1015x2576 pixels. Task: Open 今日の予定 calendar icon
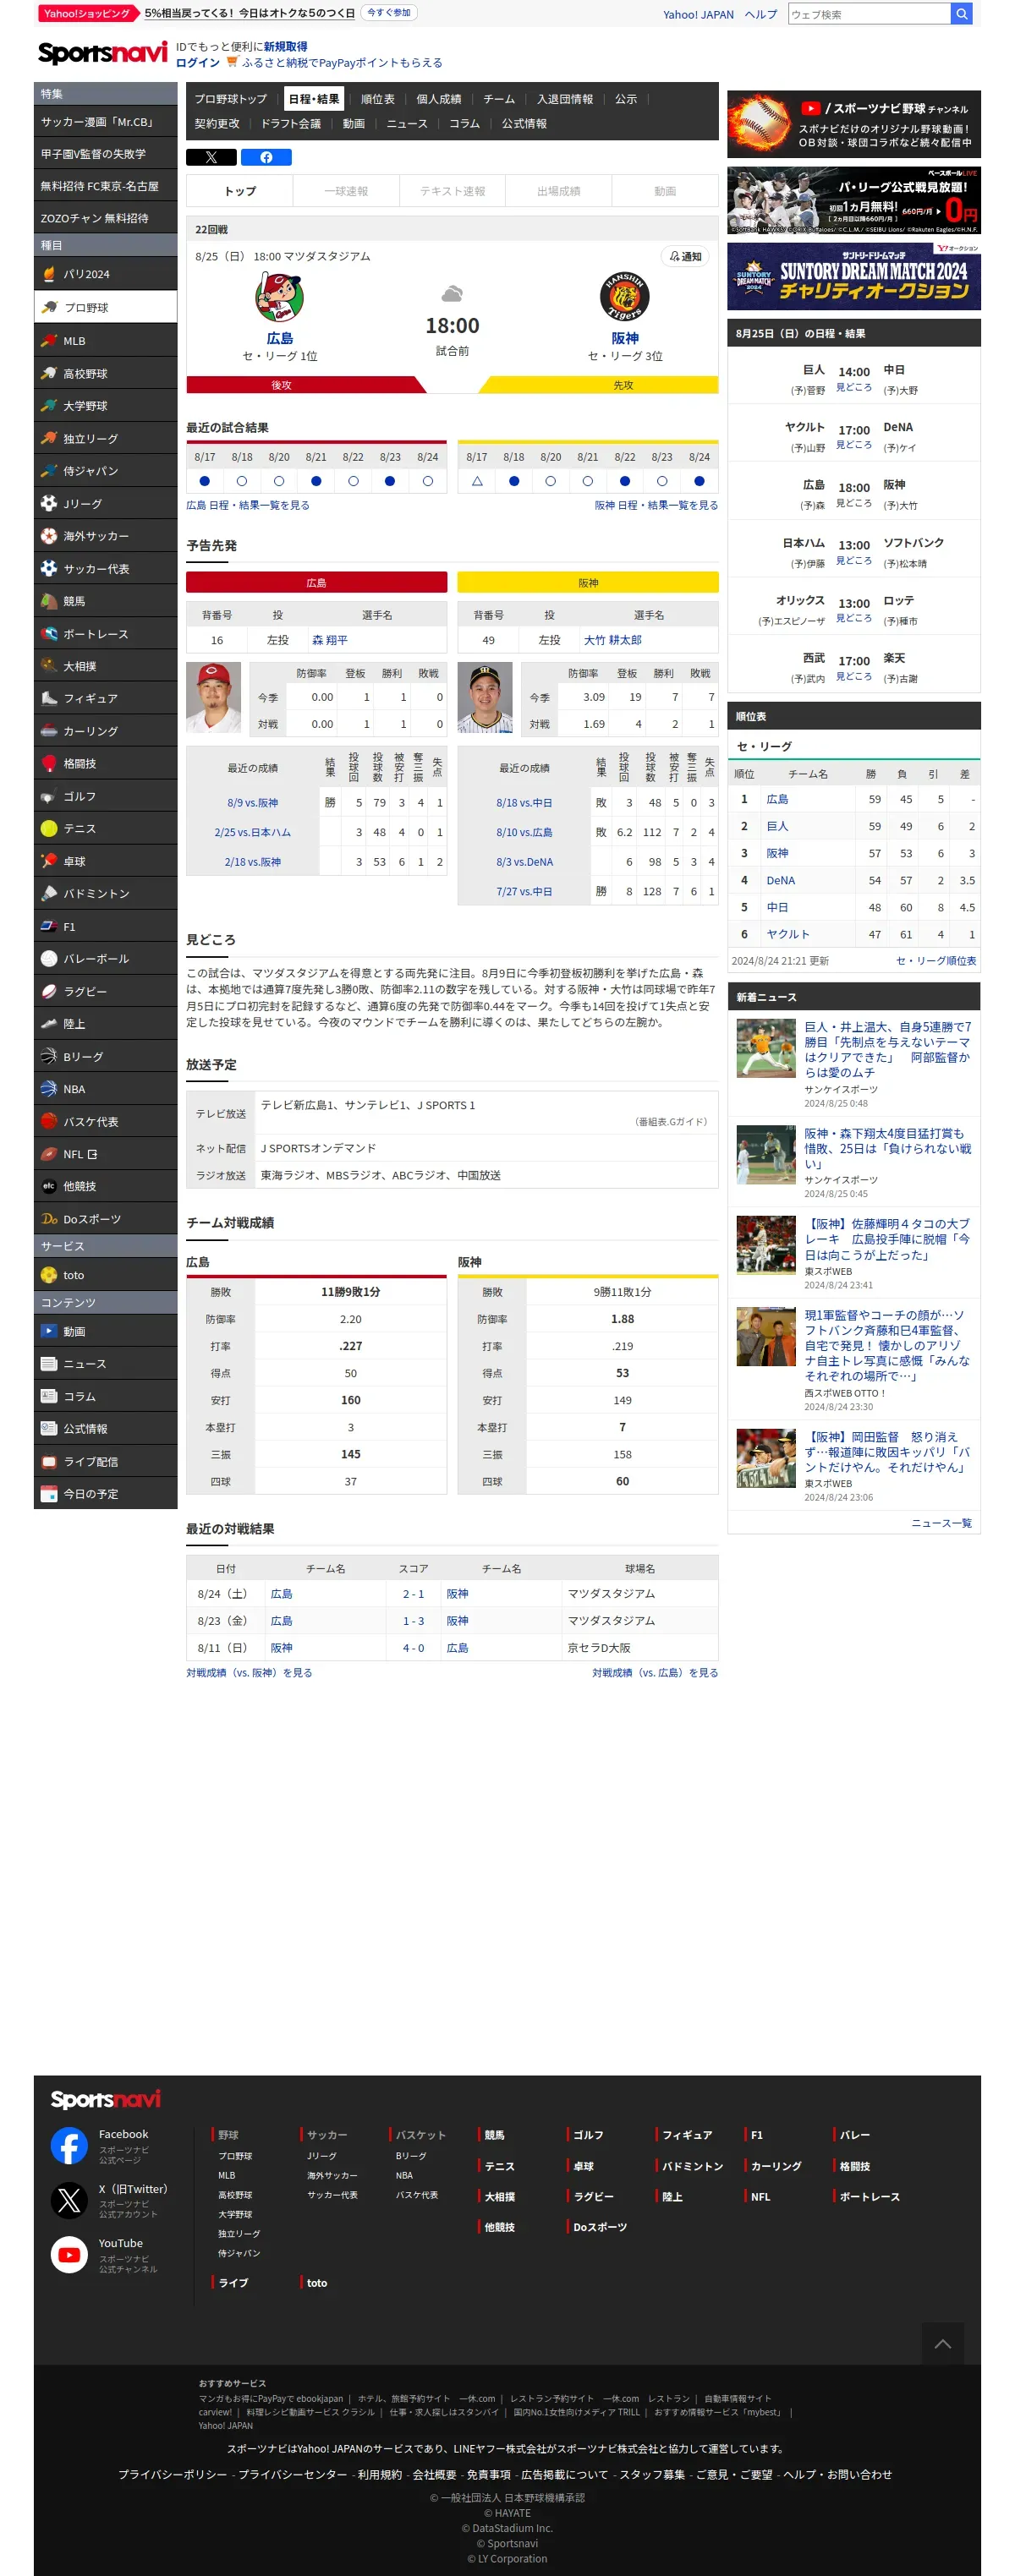point(49,1494)
